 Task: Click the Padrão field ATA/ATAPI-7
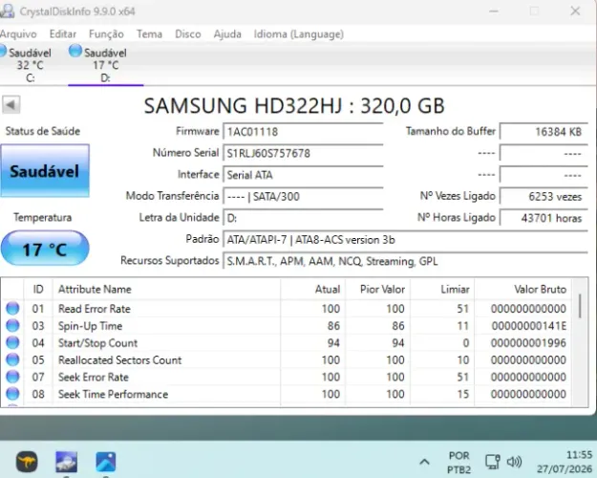point(406,240)
